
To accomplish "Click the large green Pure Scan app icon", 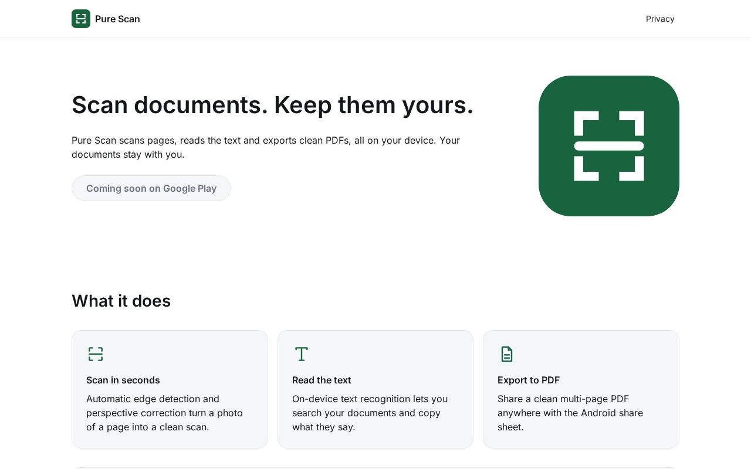I will coord(609,146).
